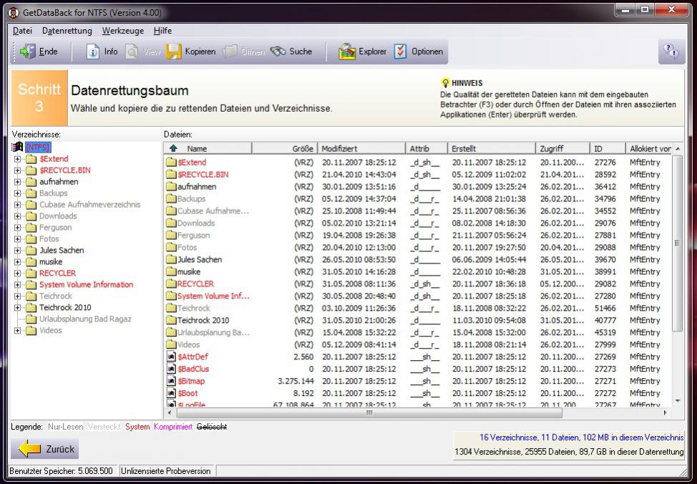Screen dimensions: 697x484
Task: Click the $Bitmap file icon
Action: [171, 381]
